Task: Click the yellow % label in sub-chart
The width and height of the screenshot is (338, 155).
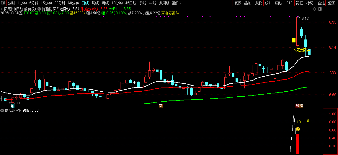Action: [308, 121]
